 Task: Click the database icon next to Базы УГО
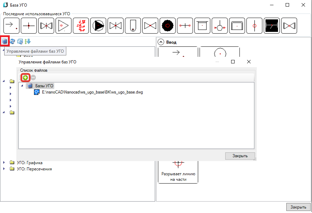pyautogui.click(x=30, y=86)
